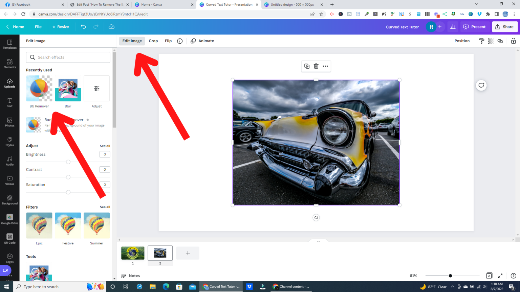Delete the selected car image
This screenshot has width=520, height=292.
316,66
